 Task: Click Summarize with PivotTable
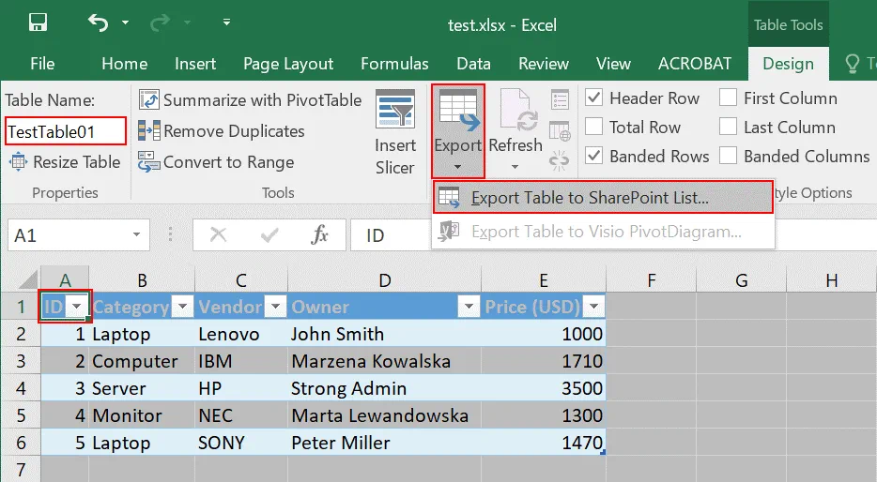click(x=251, y=100)
